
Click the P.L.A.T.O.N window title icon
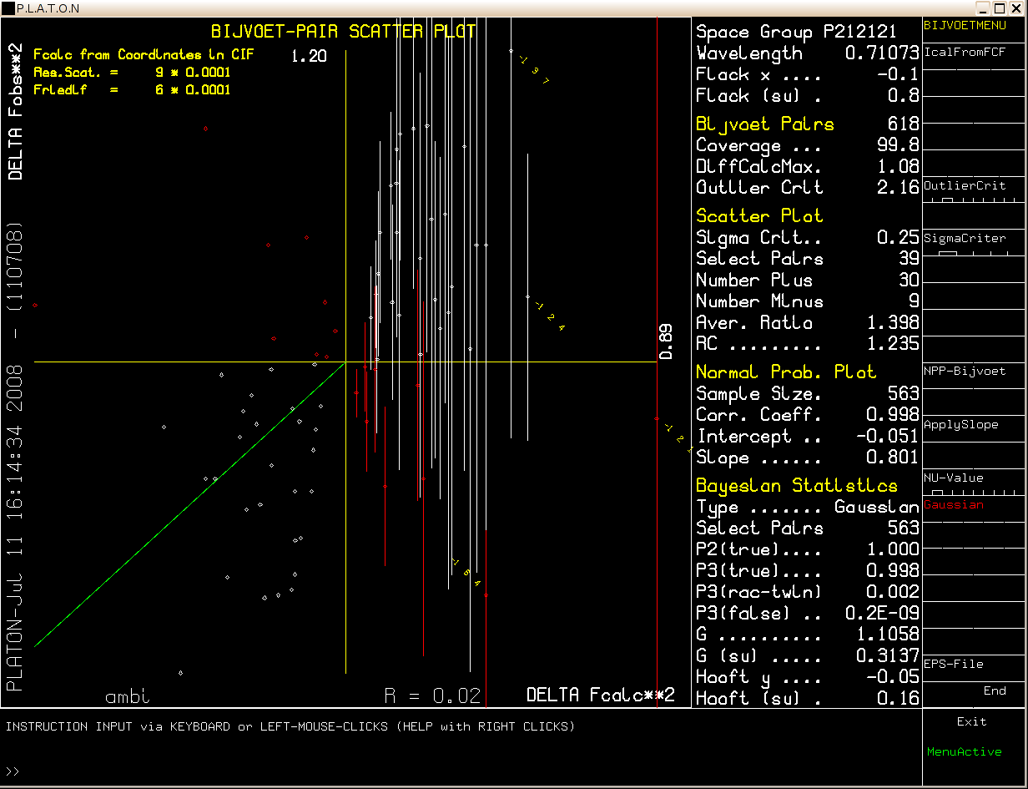point(8,8)
